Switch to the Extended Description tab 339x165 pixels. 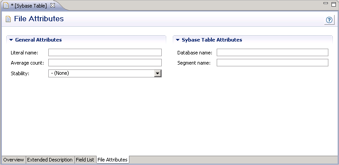tap(50, 160)
